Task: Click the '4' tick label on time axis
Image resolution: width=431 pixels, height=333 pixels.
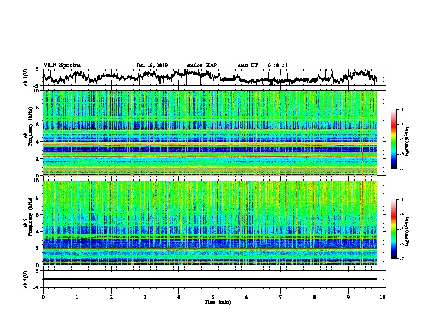Action: click(179, 297)
